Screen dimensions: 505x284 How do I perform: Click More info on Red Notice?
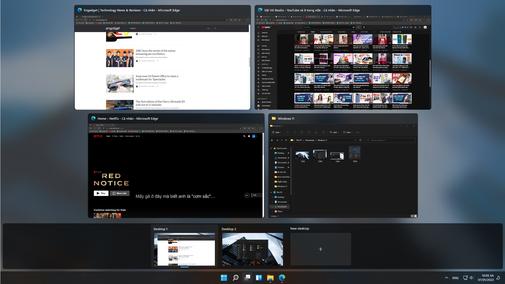coord(120,193)
